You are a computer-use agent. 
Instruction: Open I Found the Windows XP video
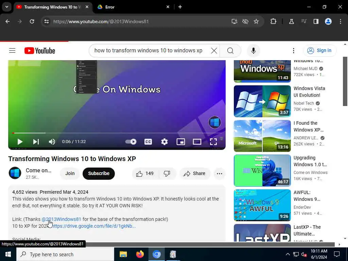[262, 136]
